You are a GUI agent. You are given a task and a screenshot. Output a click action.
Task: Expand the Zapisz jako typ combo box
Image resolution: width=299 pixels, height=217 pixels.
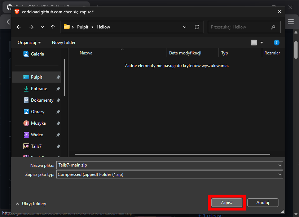pos(280,174)
